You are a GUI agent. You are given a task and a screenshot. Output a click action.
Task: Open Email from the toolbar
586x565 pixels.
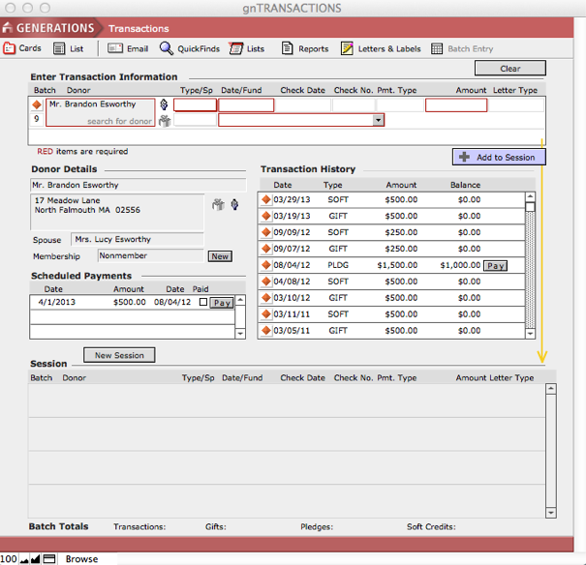(x=115, y=48)
